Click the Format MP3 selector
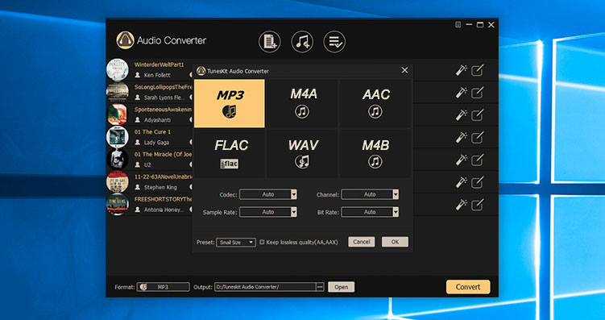 pos(164,287)
